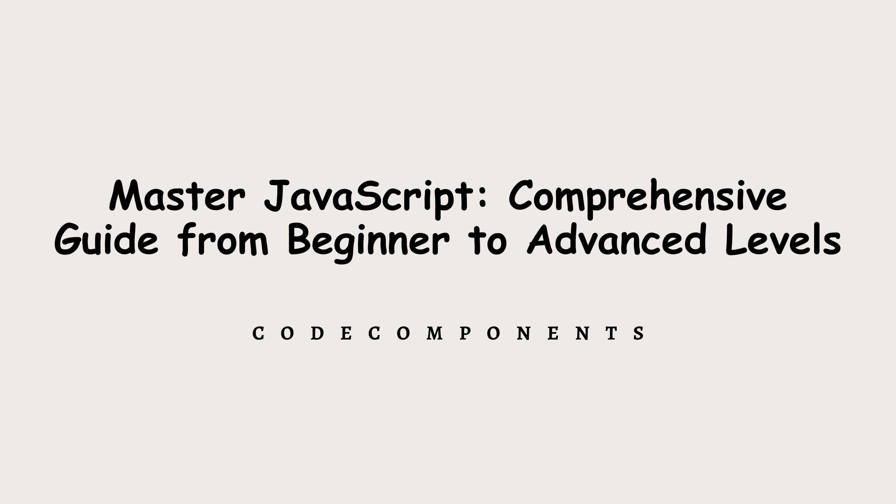
Task: Click the CODECOMPONENTS brand label
Action: pos(447,332)
